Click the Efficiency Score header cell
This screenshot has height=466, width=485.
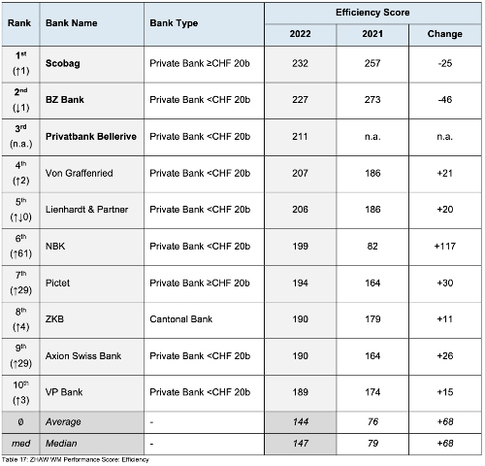pyautogui.click(x=372, y=13)
